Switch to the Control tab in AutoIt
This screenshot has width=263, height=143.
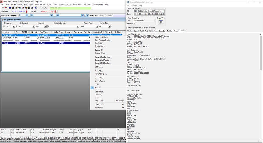[x=136, y=31]
